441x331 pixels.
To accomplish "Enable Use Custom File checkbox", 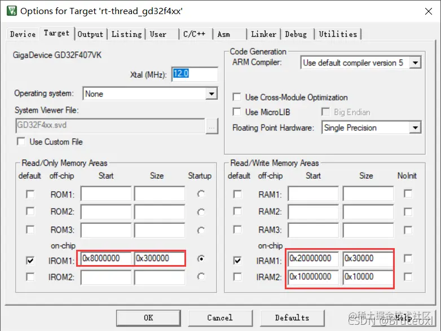I will coord(21,142).
